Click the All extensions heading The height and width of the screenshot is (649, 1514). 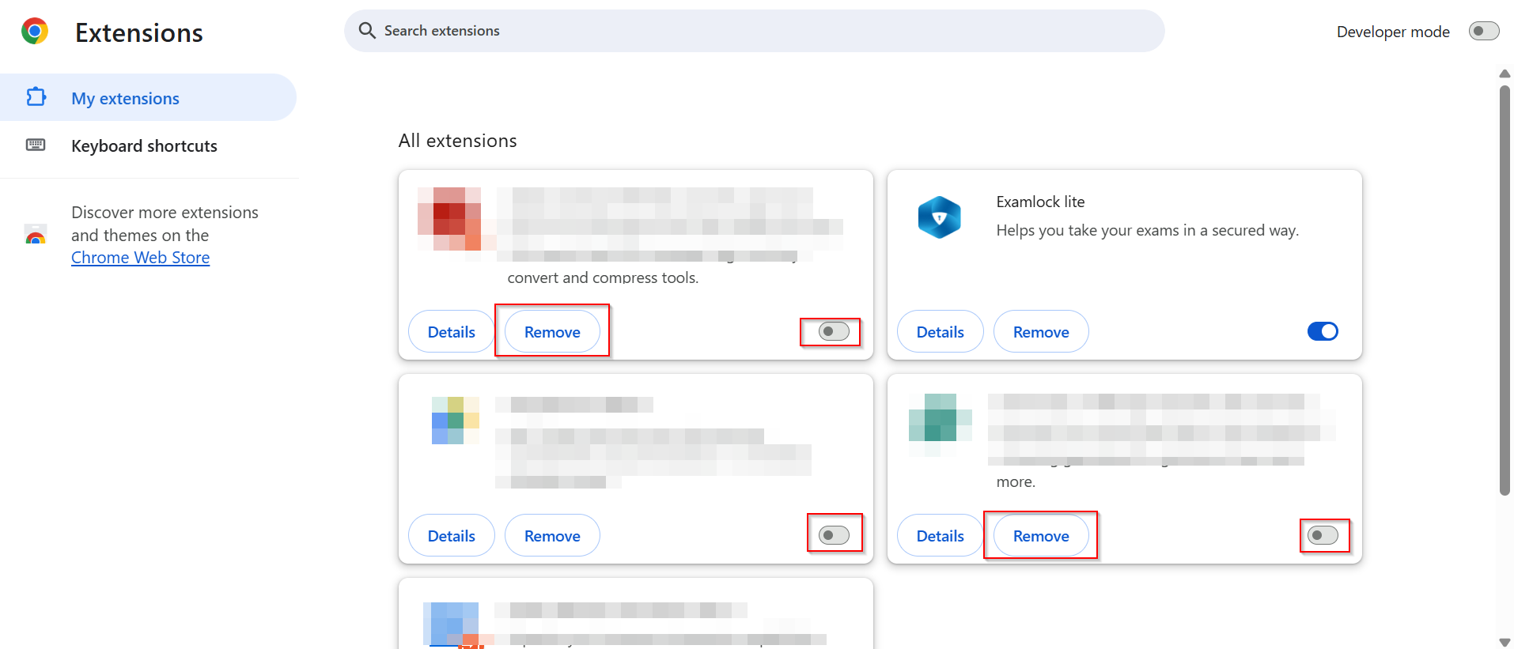tap(457, 141)
